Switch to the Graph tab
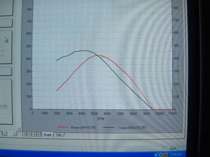 tap(48, 135)
